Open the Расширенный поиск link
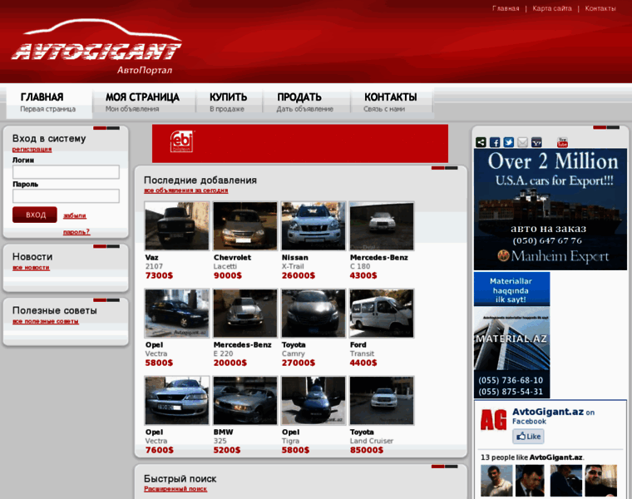632x499 pixels. click(175, 489)
